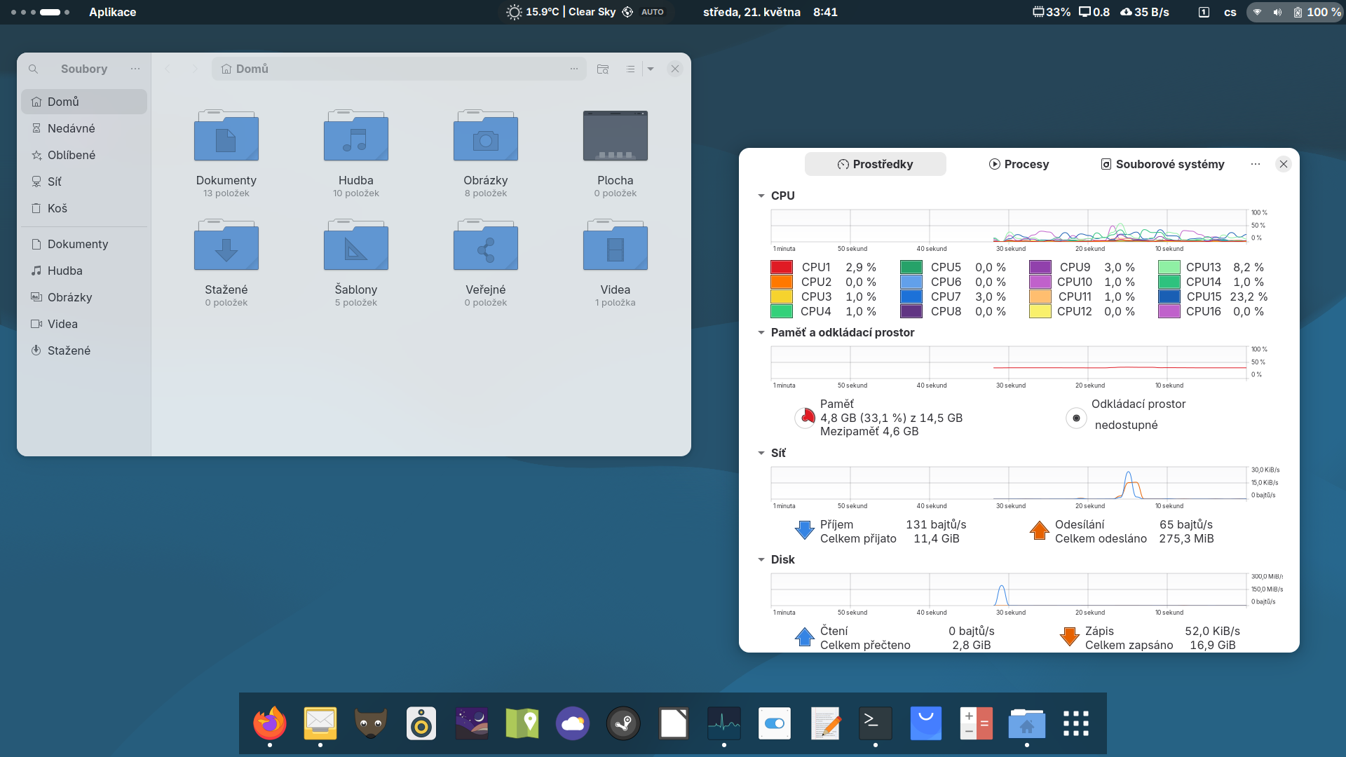
Task: Click the Paměť pie color picker
Action: 805,418
